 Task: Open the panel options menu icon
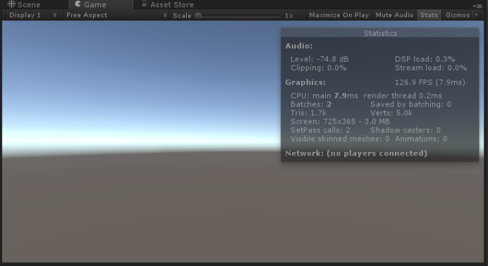[x=477, y=6]
